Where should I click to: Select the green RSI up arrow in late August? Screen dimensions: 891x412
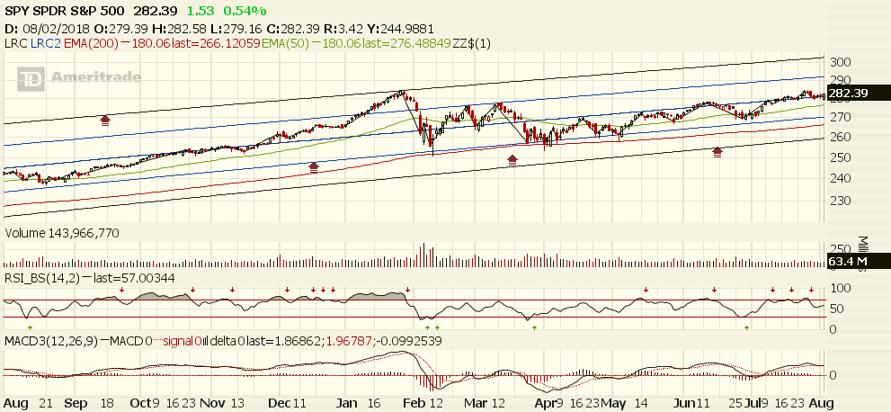coord(30,327)
